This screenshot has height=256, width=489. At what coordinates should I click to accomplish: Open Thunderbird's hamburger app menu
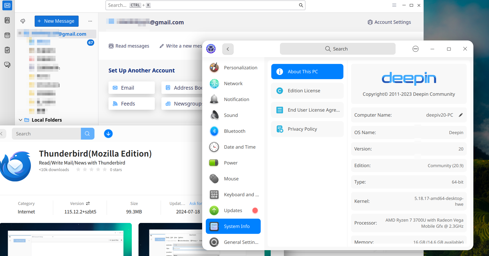tap(394, 5)
